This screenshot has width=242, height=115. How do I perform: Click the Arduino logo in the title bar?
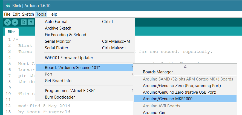coord(8,5)
